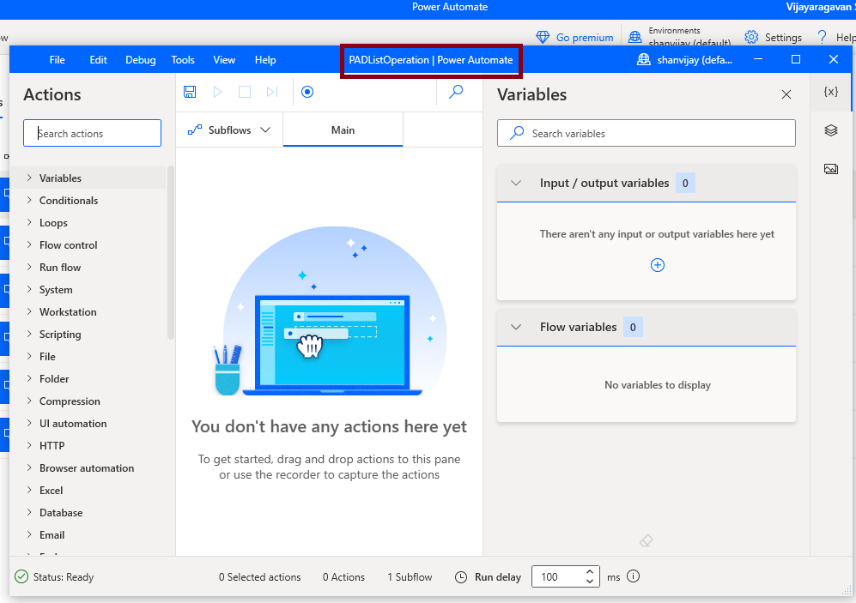Click the '0 Selected actions' status text
Screen dimensions: 856x603
tap(260, 576)
